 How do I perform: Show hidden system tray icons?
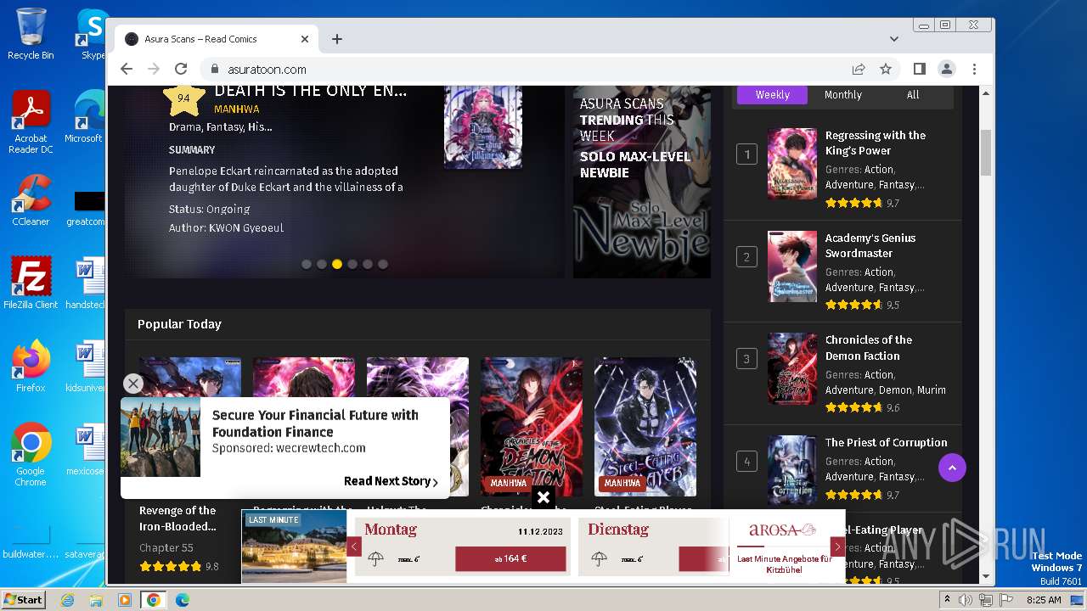click(947, 600)
